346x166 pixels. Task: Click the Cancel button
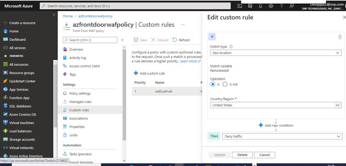(x=265, y=155)
